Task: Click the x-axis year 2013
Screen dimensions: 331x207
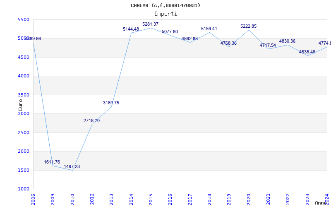Action: [111, 200]
